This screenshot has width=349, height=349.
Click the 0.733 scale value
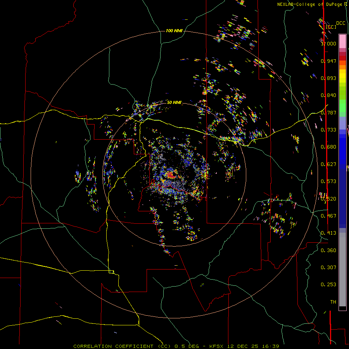coord(328,130)
